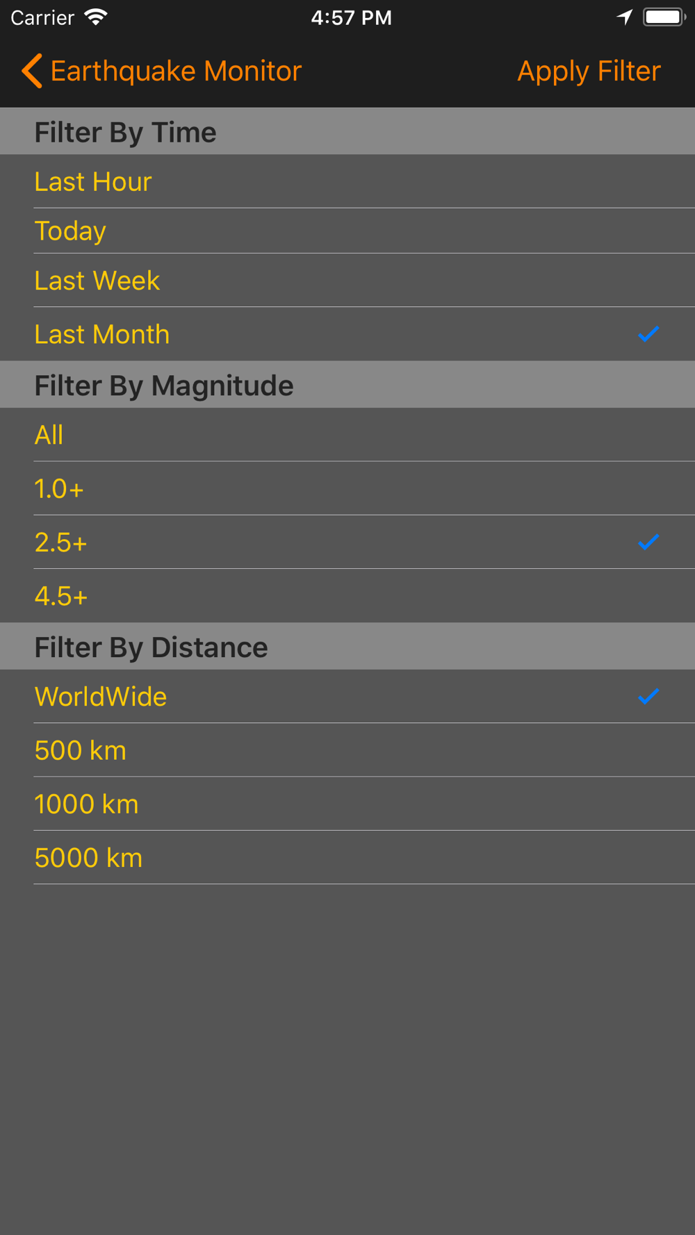Tap the checkmark beside 2.5+ magnitude
Screen dimensions: 695x1235
pyautogui.click(x=648, y=542)
